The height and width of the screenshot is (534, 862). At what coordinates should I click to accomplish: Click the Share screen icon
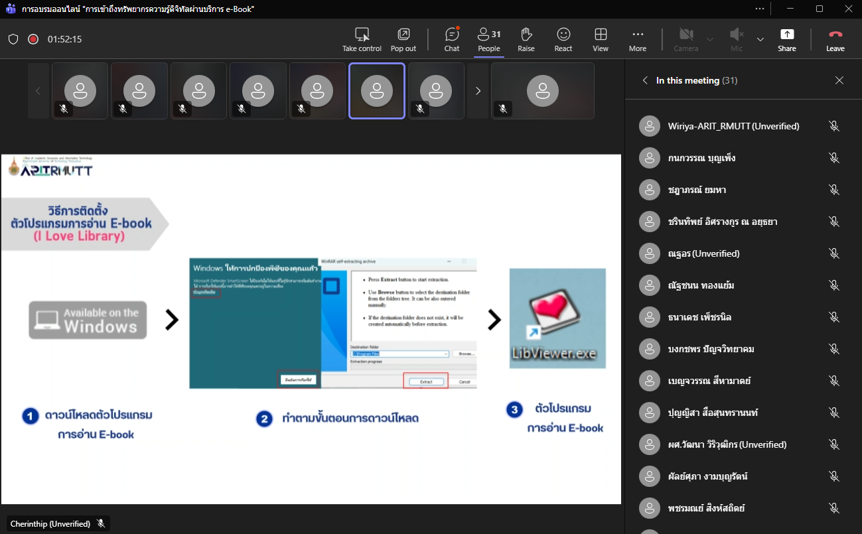(x=787, y=39)
